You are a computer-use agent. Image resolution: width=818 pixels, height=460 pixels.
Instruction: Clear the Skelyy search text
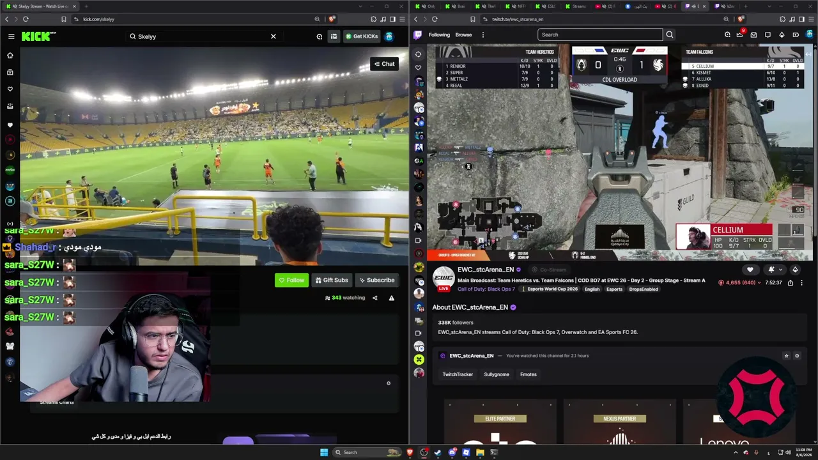(274, 36)
